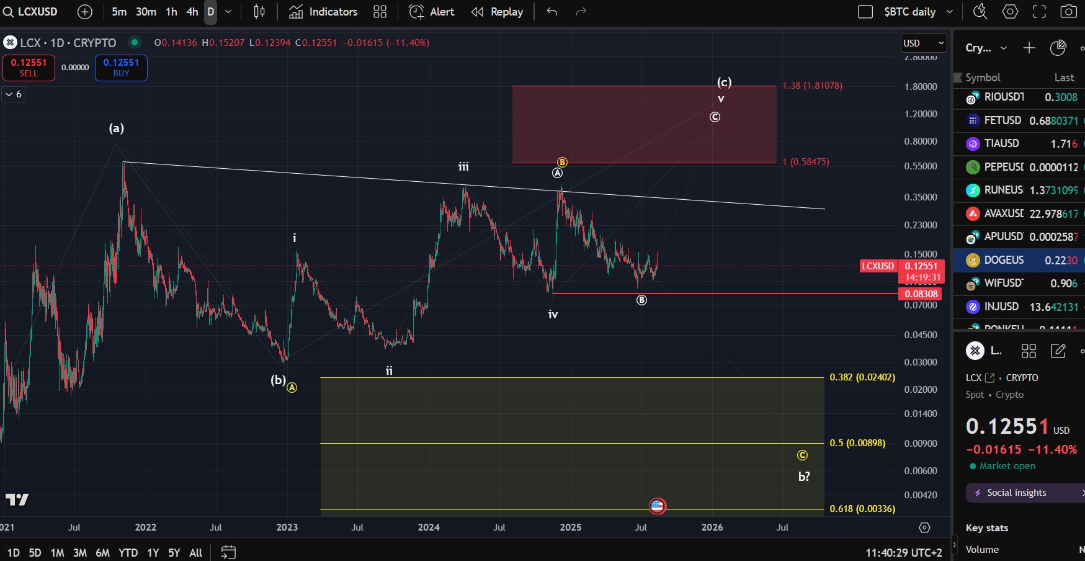The height and width of the screenshot is (561, 1085).
Task: Switch the date range to YTD
Action: tap(128, 552)
